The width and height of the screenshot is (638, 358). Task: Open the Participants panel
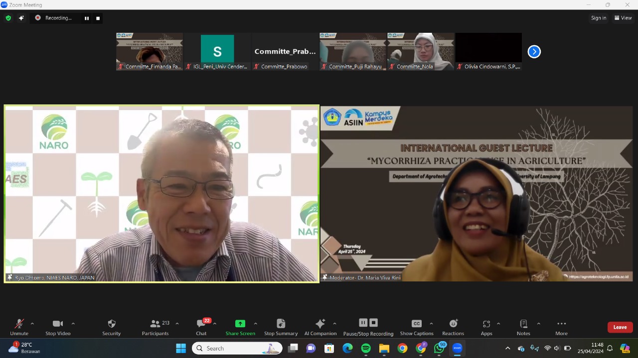pyautogui.click(x=155, y=324)
